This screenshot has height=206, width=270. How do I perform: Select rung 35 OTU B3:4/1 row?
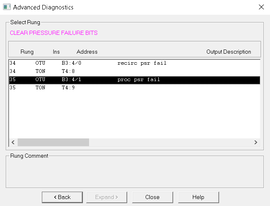135,79
